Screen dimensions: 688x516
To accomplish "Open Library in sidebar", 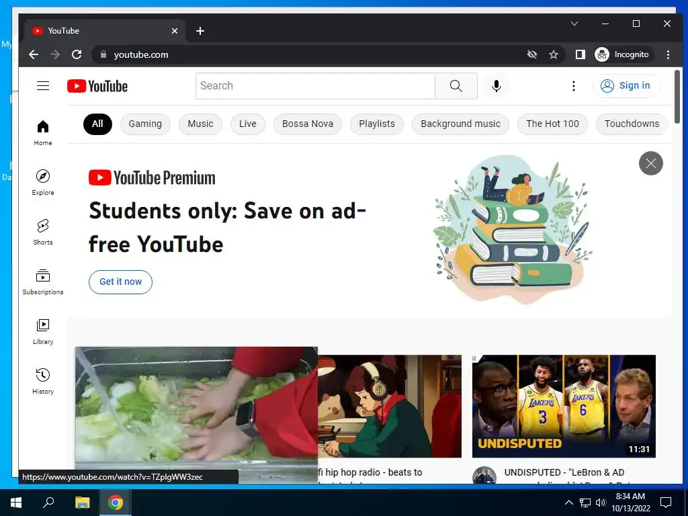I will pos(42,331).
